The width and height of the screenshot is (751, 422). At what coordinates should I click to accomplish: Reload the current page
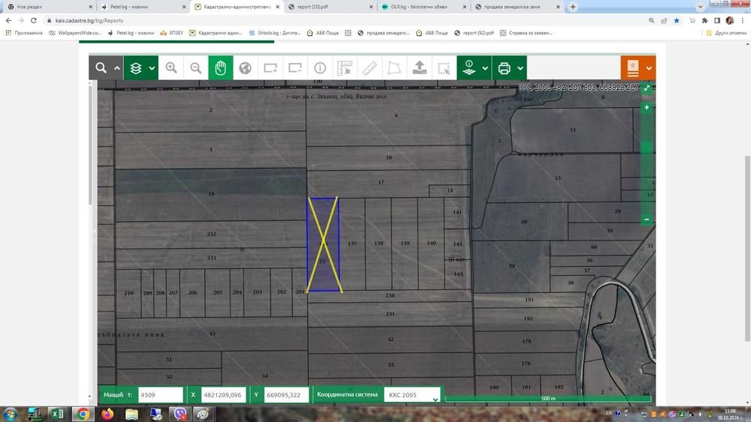pos(34,20)
